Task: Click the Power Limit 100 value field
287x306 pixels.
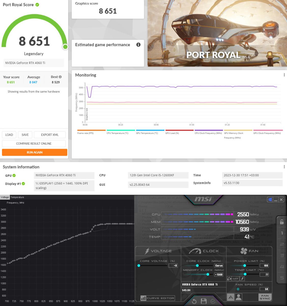Action: pos(264,266)
